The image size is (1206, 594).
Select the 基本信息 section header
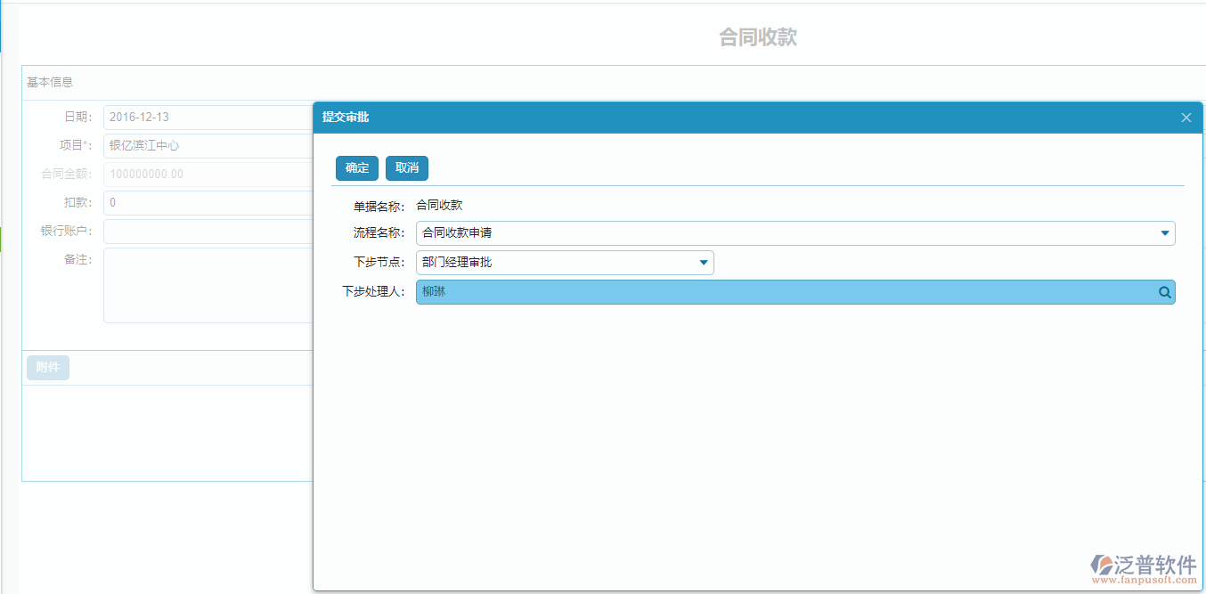pos(47,82)
